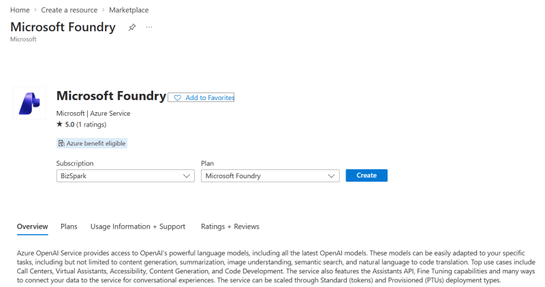Open the Plan dropdown showing Microsoft Foundry
545x287 pixels.
click(270, 176)
